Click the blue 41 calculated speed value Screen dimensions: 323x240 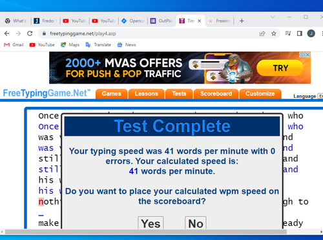[134, 171]
